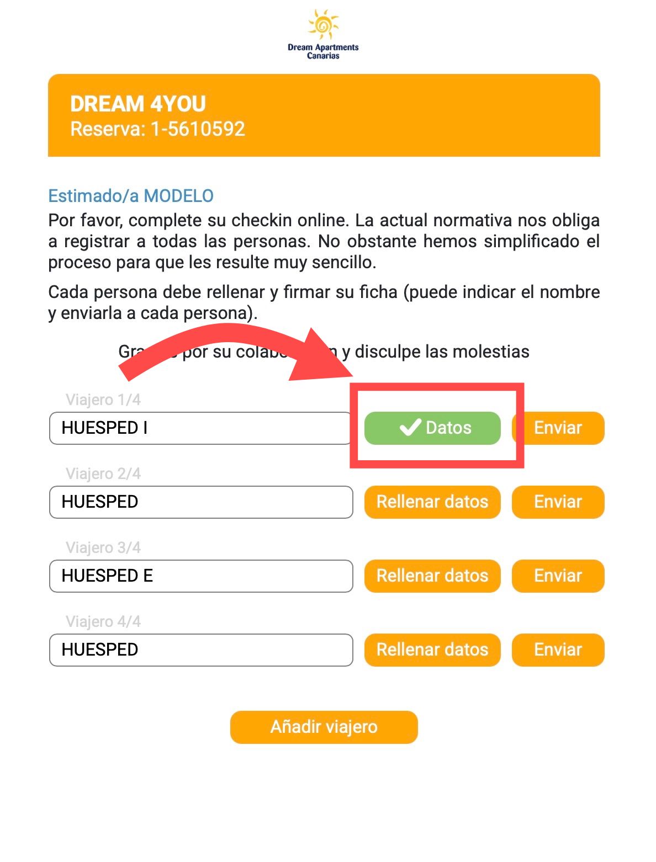656x862 pixels.
Task: Click Rellenar datos for Viajero 4/4
Action: click(x=432, y=650)
